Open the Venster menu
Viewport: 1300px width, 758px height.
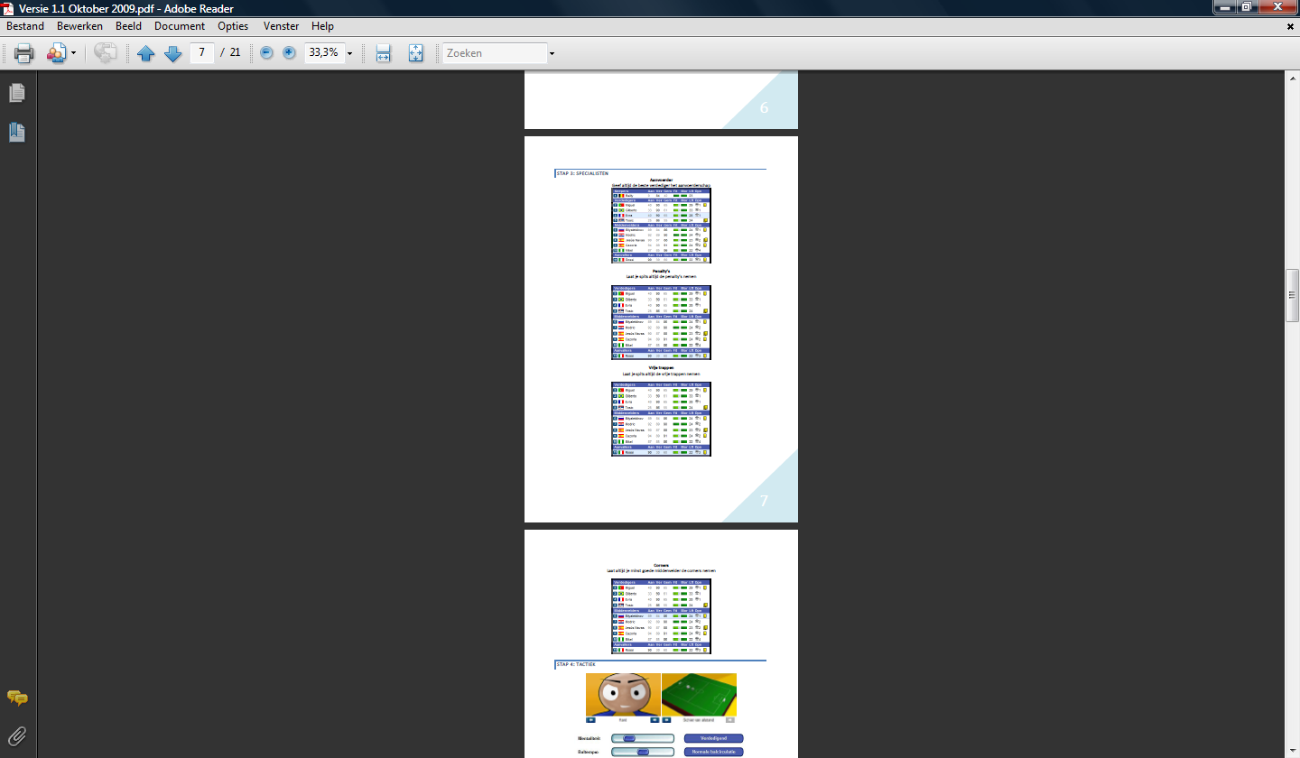tap(281, 26)
